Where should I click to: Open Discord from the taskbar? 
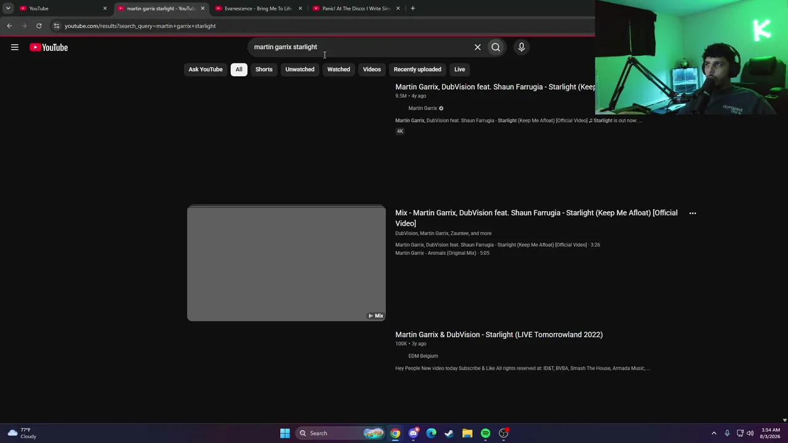413,433
